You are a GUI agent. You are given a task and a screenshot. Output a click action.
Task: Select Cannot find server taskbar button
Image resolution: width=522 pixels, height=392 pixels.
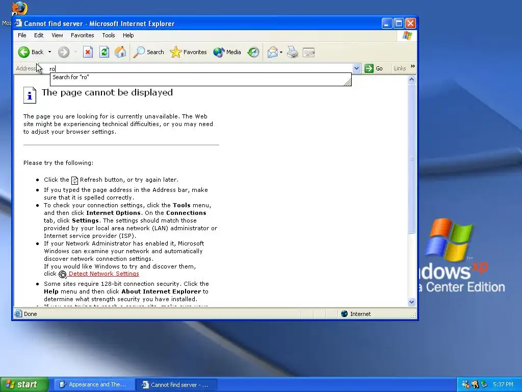coord(176,385)
